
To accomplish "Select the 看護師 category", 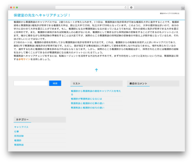I will pyautogui.click(x=18, y=140).
